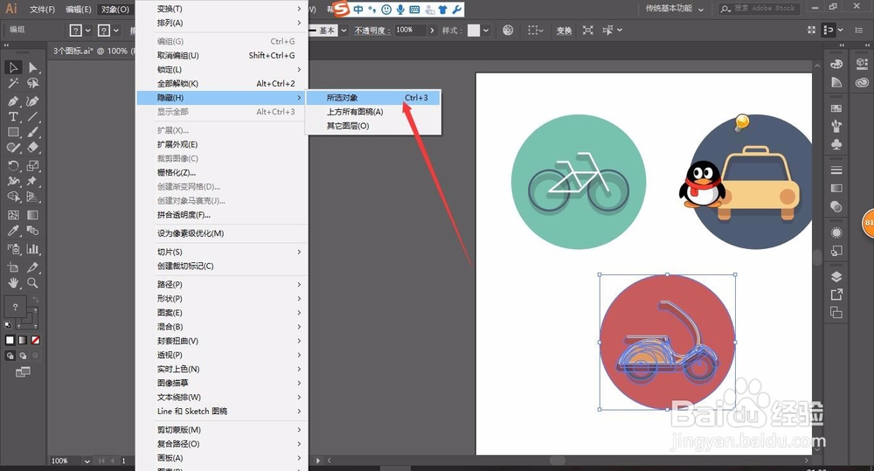Select the Selection (black arrow) tool
Screen dimensions: 874x471
13,67
